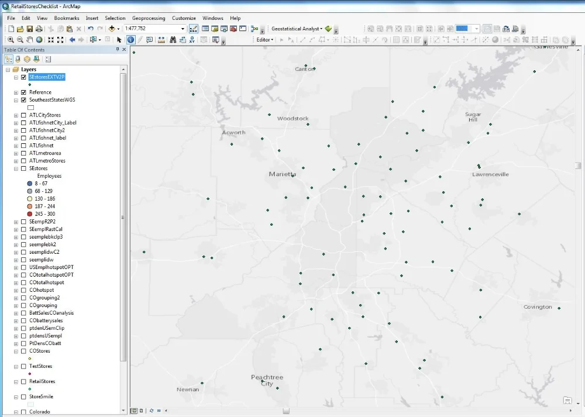Open the Editor Toolbar button
Screen dimensions: 585x417
[193, 29]
